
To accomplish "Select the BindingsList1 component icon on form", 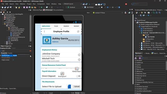I will 62,74.
